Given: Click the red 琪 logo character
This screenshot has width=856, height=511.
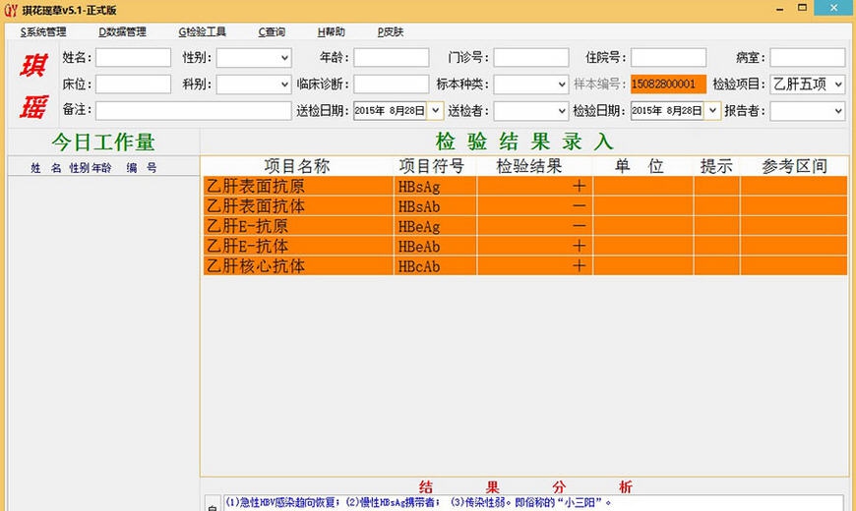Looking at the screenshot, I should pos(33,66).
